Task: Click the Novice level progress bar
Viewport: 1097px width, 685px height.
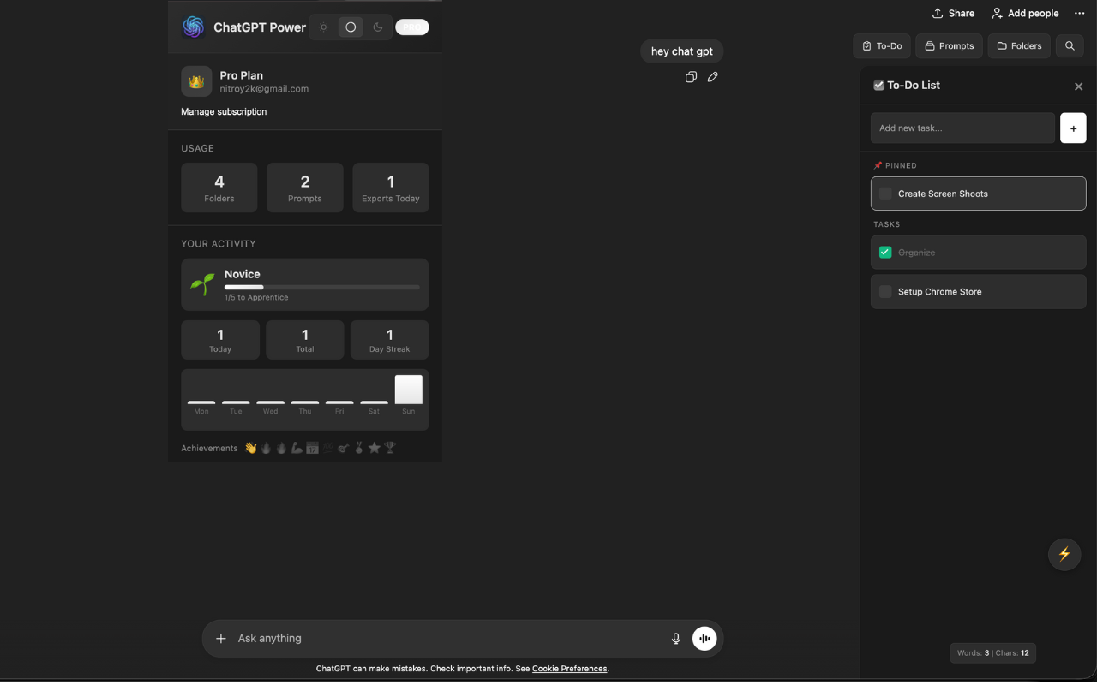Action: coord(321,286)
